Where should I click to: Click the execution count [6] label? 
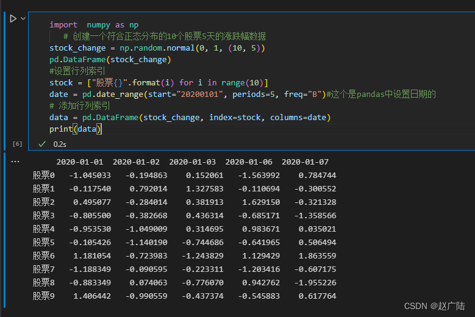[17, 144]
